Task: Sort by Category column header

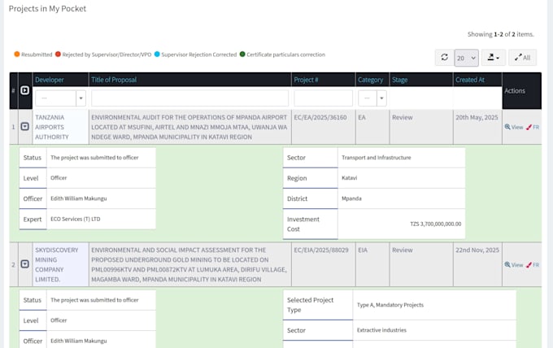Action: coord(370,80)
